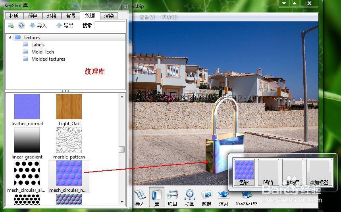Choose the 凹凸 bump slot

pos(268,172)
